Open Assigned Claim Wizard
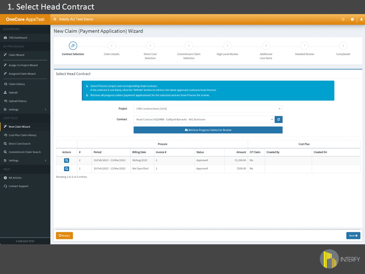Screen dimensions: 365x274 coord(22,74)
